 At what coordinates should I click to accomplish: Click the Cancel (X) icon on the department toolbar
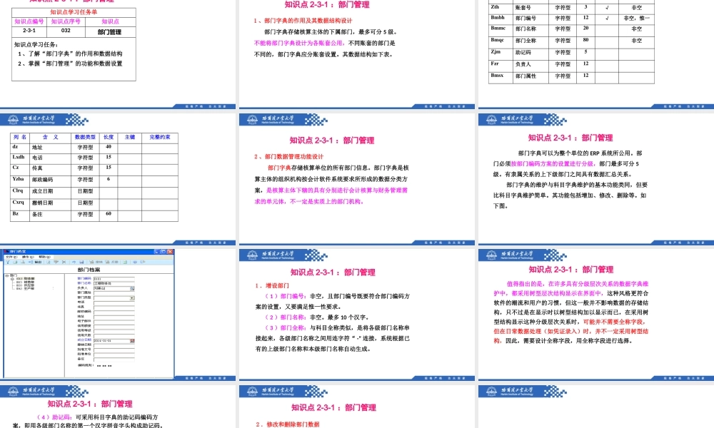(64, 262)
